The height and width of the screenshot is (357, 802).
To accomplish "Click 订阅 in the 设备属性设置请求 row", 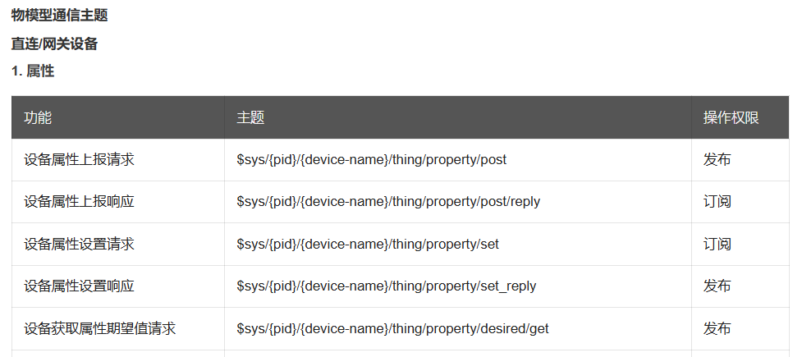I will tap(717, 244).
